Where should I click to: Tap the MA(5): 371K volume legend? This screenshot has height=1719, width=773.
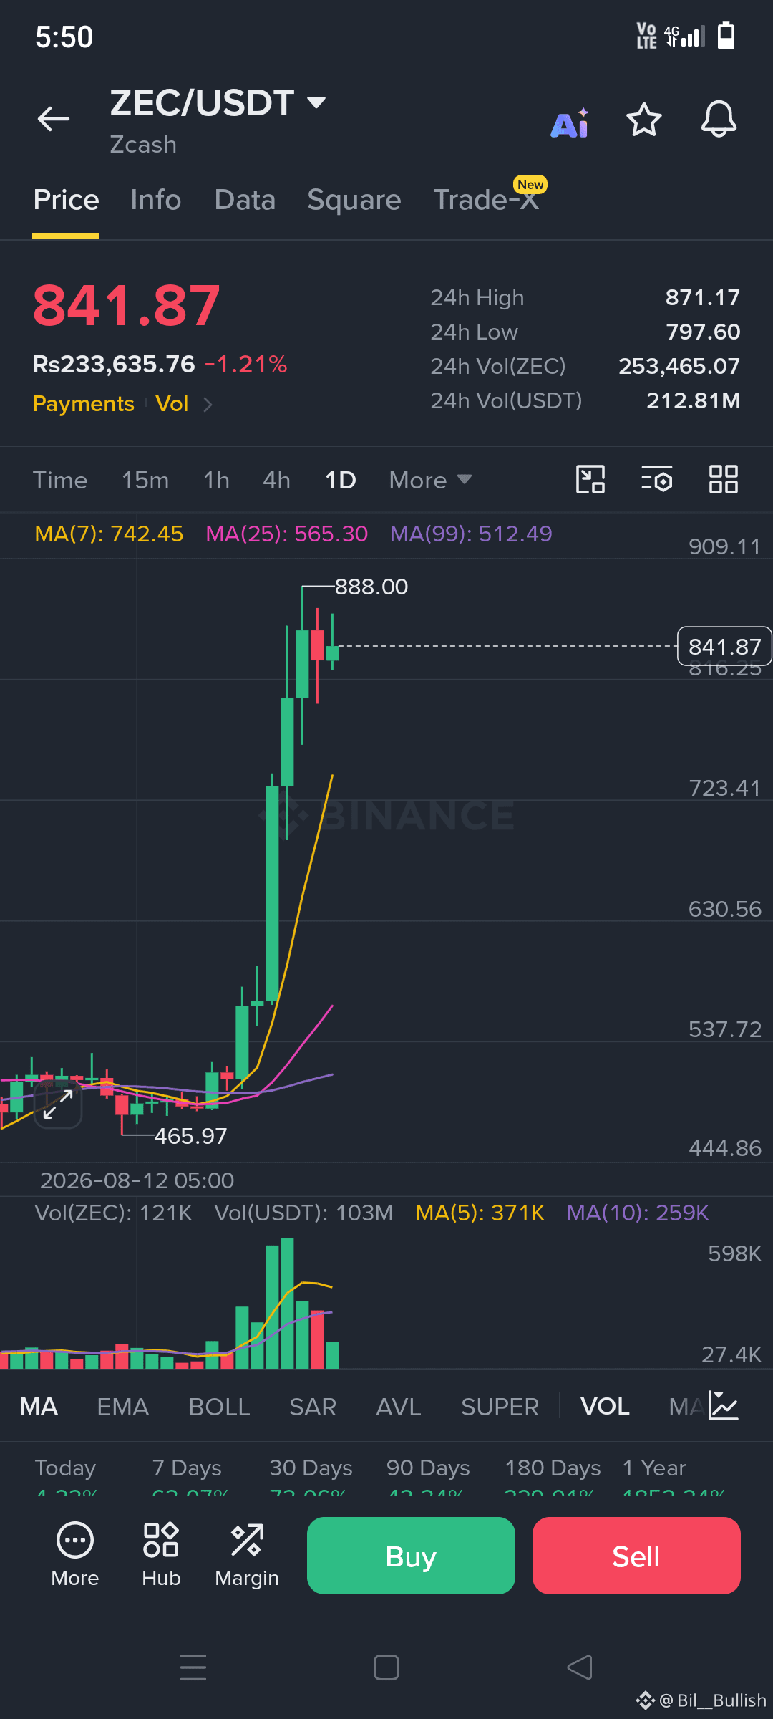pos(480,1213)
